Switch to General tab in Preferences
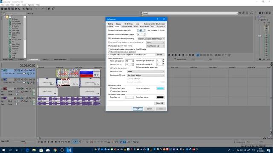This screenshot has width=273, height=153. point(110,26)
